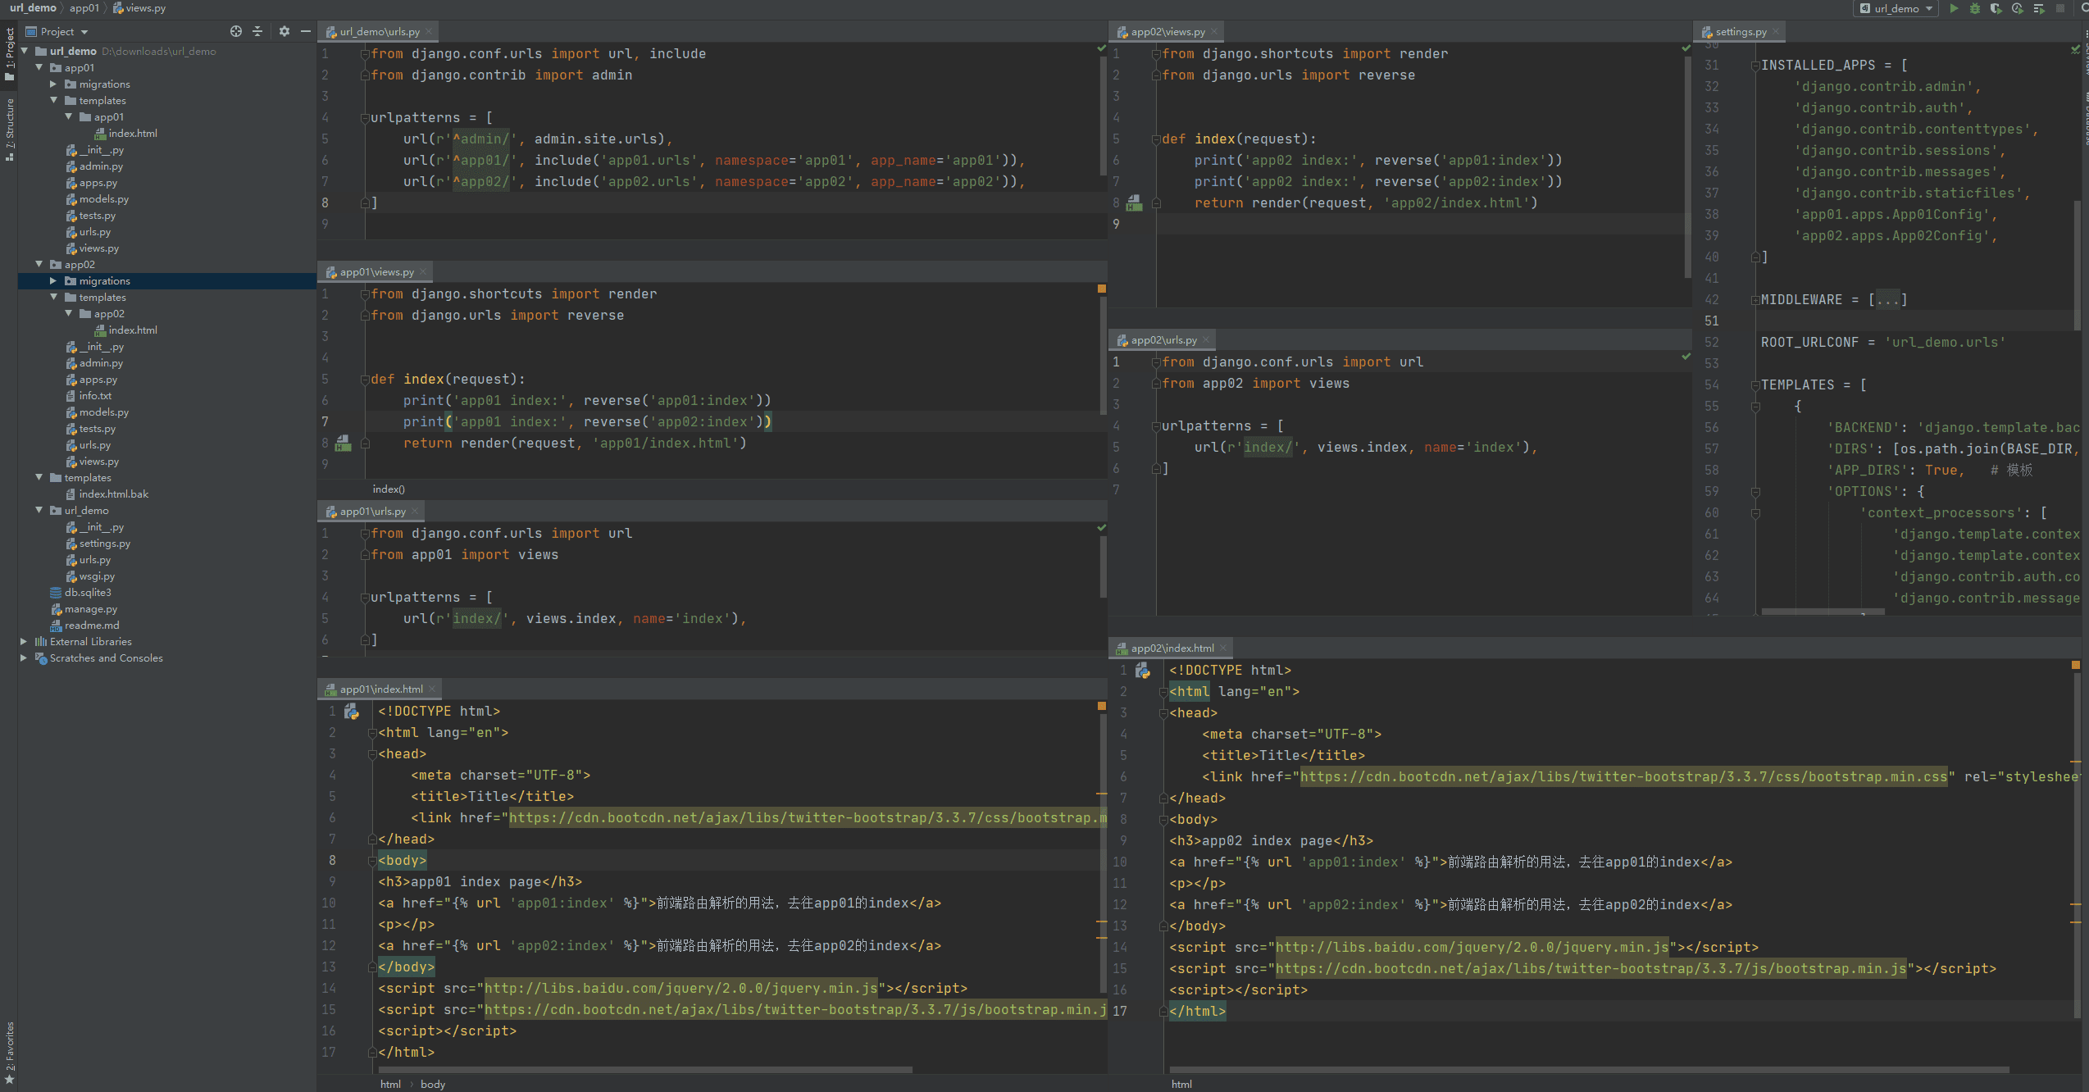Screen dimensions: 2089x1092
Task: Expand the app02 migrations folder
Action: [x=53, y=281]
